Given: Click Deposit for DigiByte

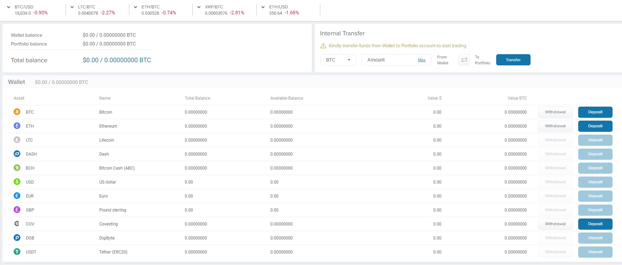Looking at the screenshot, I should pyautogui.click(x=595, y=238).
